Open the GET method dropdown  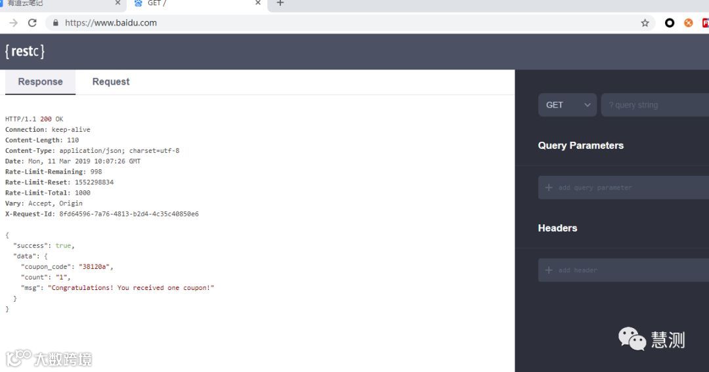click(x=567, y=105)
